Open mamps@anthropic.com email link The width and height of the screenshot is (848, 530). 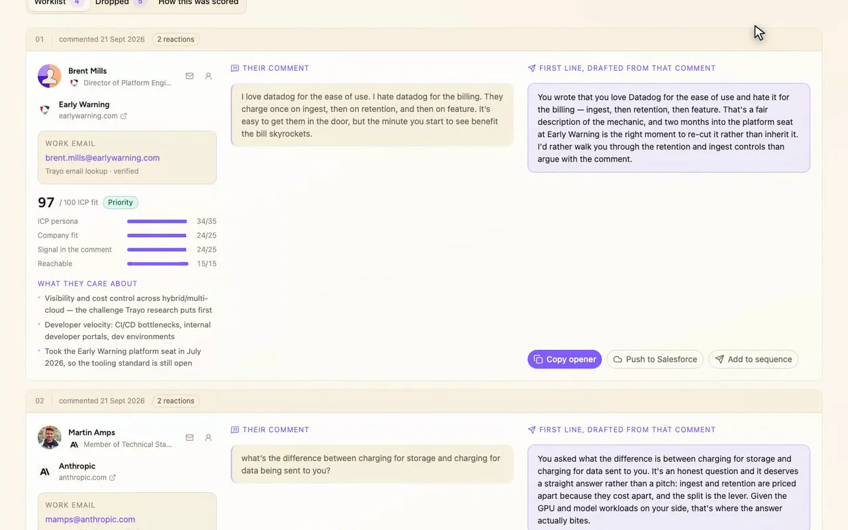pos(90,519)
